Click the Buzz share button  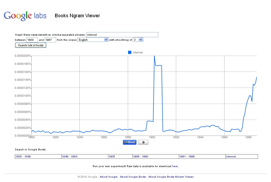point(130,142)
